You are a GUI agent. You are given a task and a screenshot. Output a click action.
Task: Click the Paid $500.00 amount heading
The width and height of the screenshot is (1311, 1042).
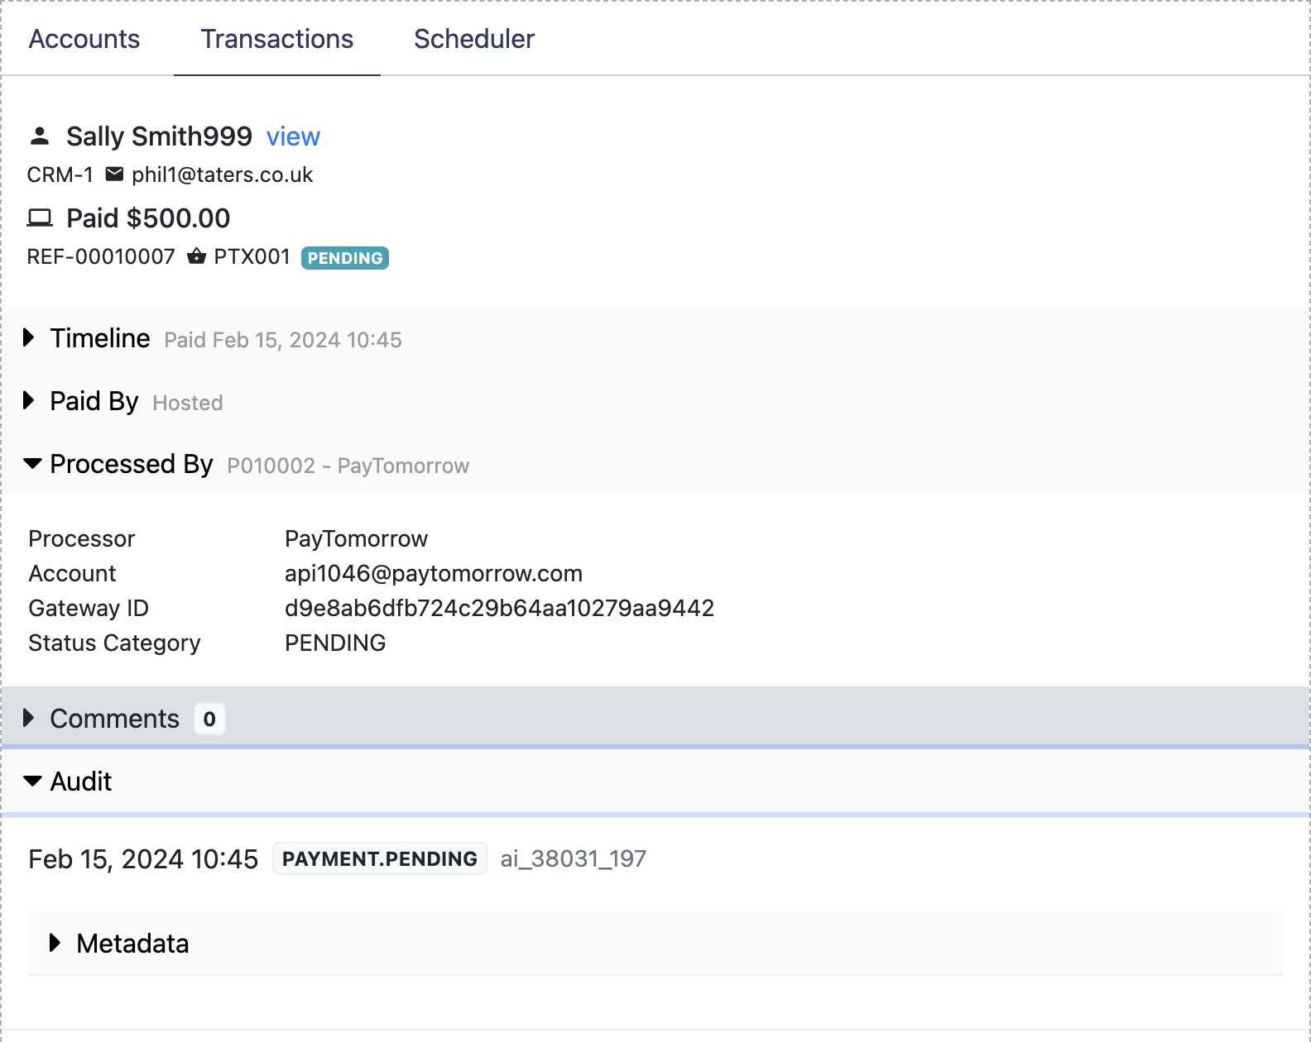tap(148, 218)
